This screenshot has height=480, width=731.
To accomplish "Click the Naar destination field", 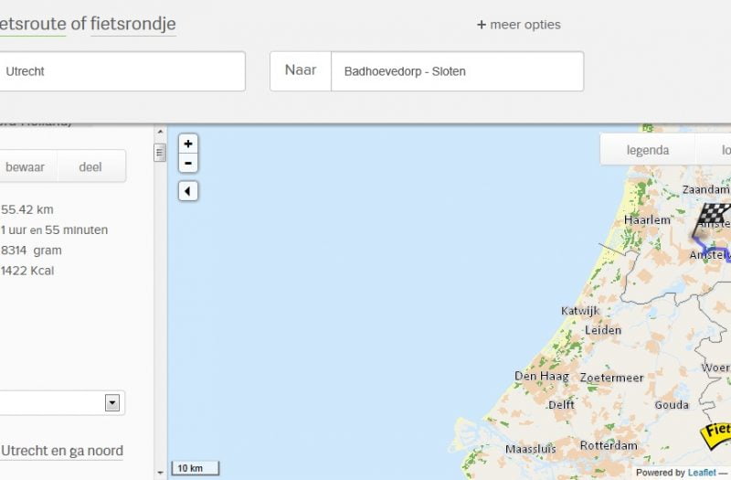I will [457, 71].
